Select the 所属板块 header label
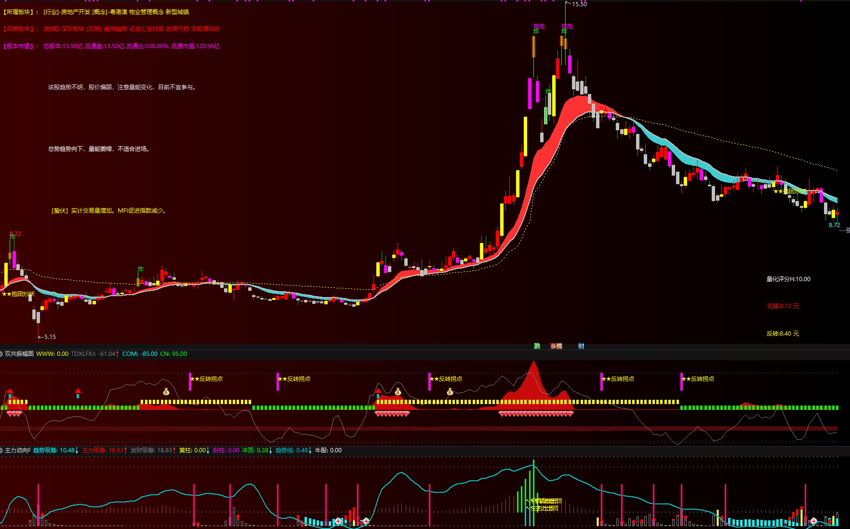Image resolution: width=850 pixels, height=529 pixels. (21, 12)
